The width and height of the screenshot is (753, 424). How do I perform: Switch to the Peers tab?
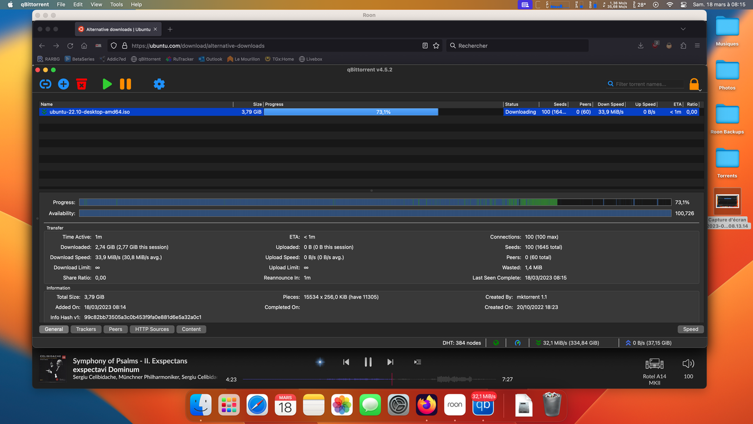coord(115,329)
